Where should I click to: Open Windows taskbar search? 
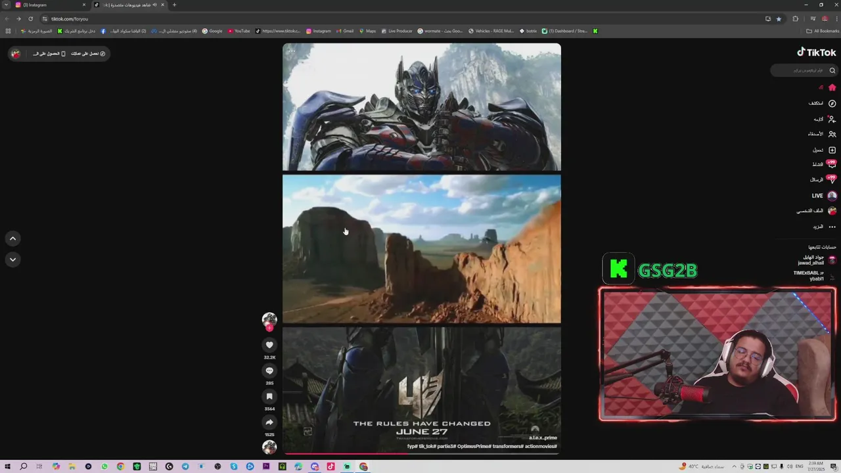click(24, 466)
